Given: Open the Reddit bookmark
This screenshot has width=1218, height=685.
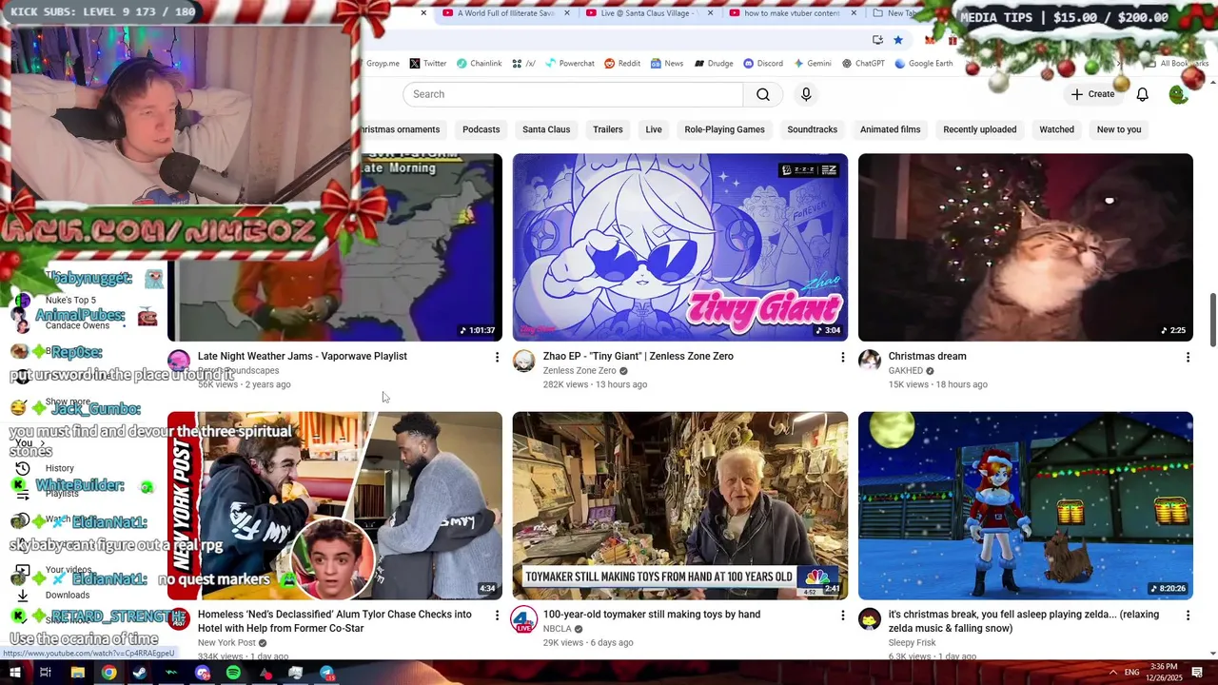Looking at the screenshot, I should 622,64.
